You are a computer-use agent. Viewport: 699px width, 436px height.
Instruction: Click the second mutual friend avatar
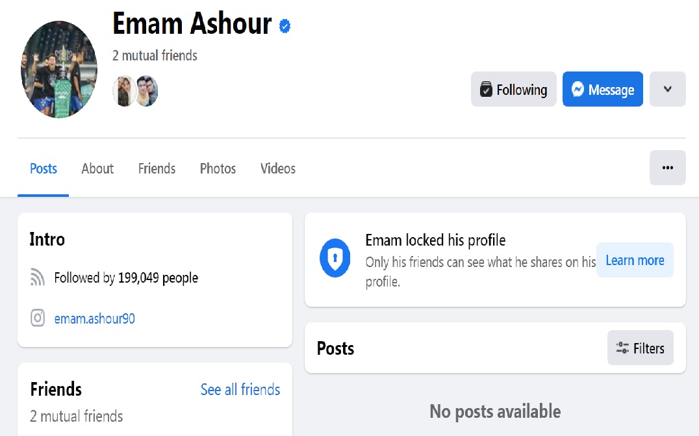pos(147,90)
